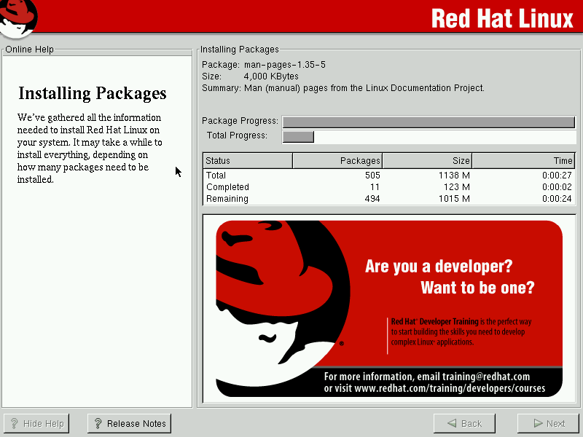Click the Installing Packages help heading

coord(93,94)
